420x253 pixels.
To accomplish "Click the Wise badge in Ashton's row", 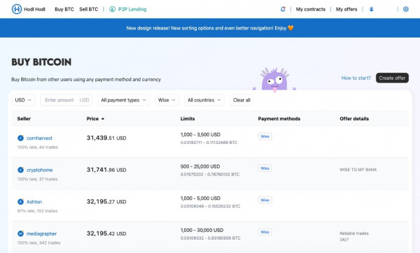I will [x=265, y=200].
